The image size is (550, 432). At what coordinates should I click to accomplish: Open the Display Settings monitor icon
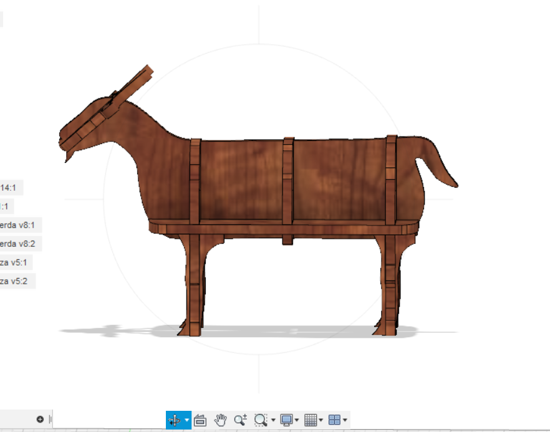coord(287,420)
